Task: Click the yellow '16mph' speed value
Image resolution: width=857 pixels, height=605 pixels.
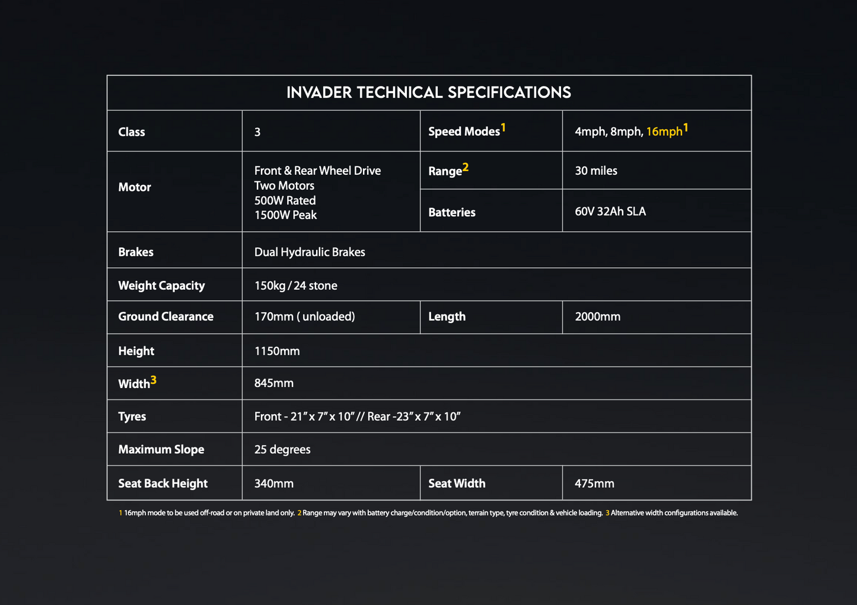Action: pos(664,132)
